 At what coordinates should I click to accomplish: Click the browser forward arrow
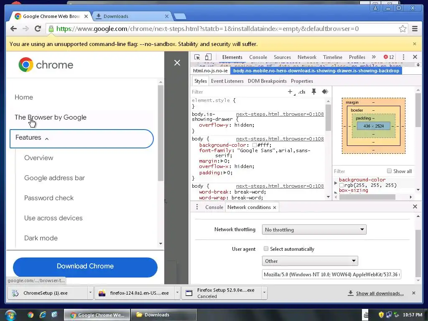tap(25, 29)
